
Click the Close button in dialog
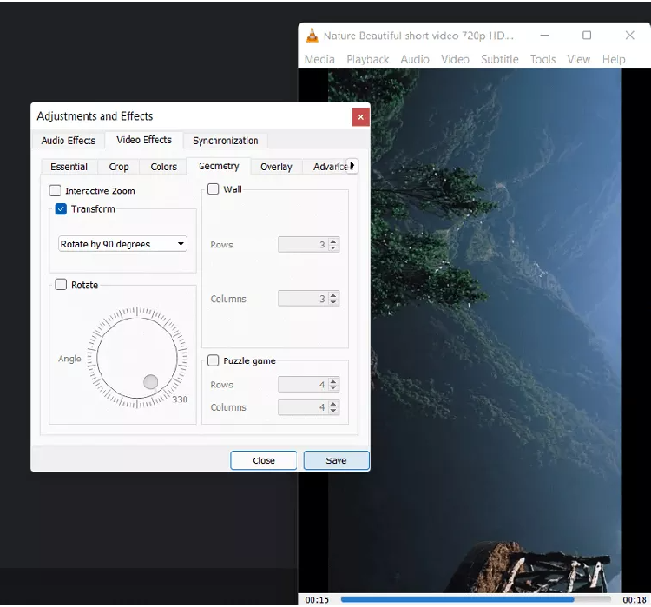(264, 460)
